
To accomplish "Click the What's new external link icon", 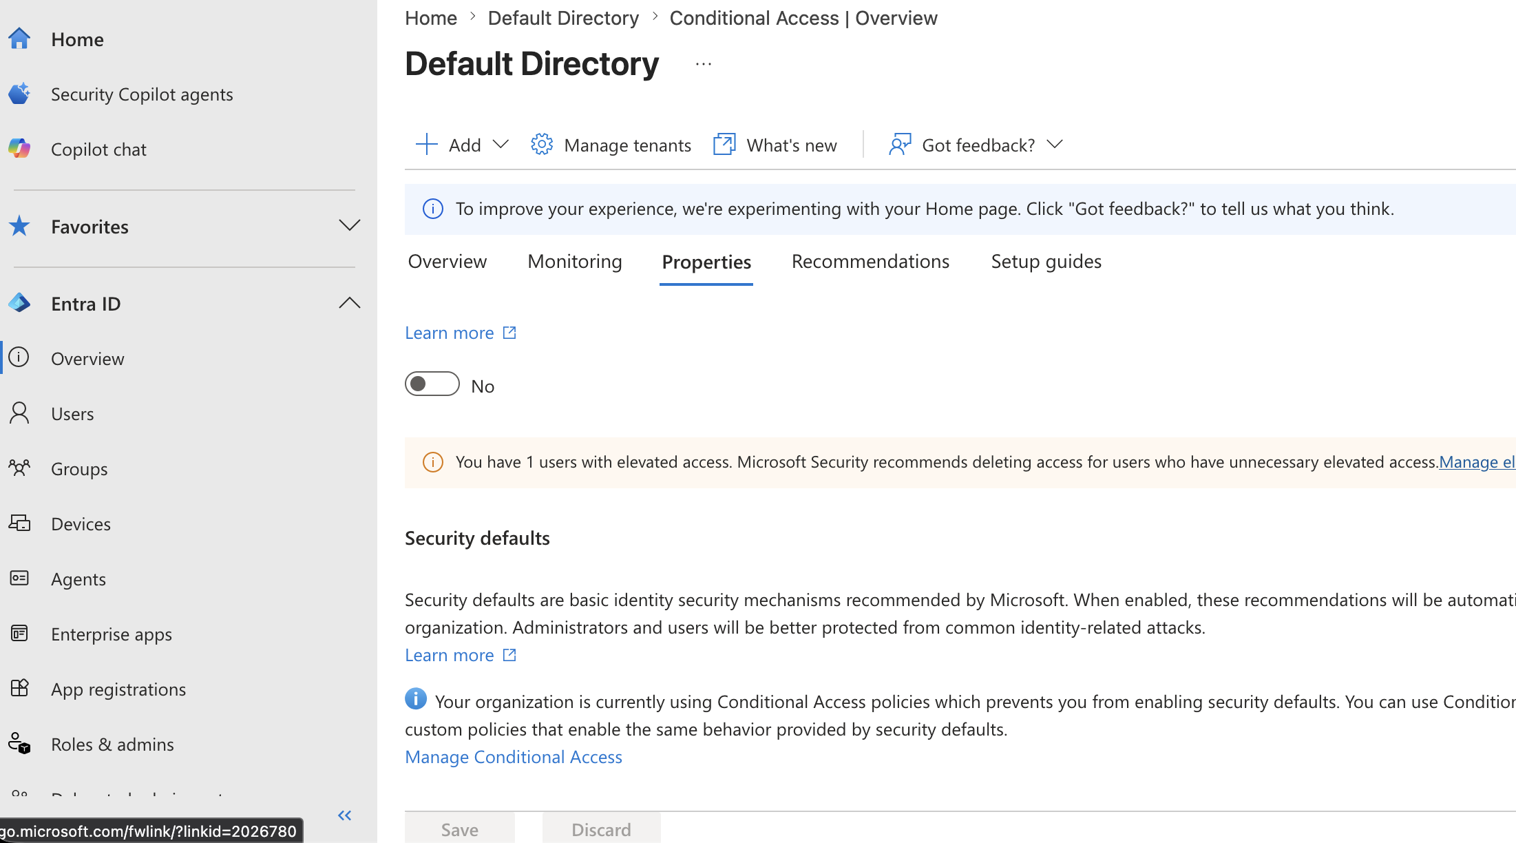I will [724, 145].
